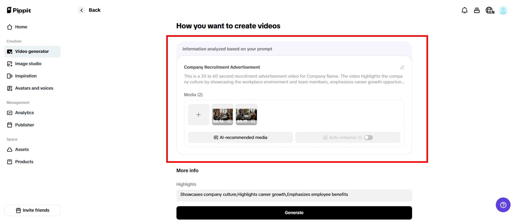Toggle the Auto enhance switch
This screenshot has width=522, height=222.
368,137
